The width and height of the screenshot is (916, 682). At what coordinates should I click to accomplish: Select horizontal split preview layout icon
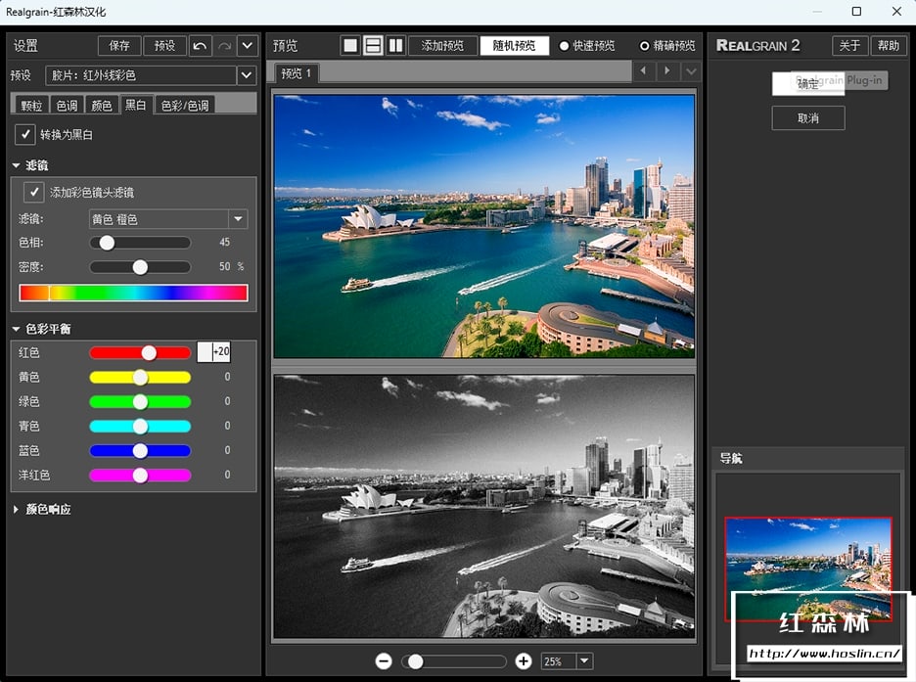tap(373, 46)
